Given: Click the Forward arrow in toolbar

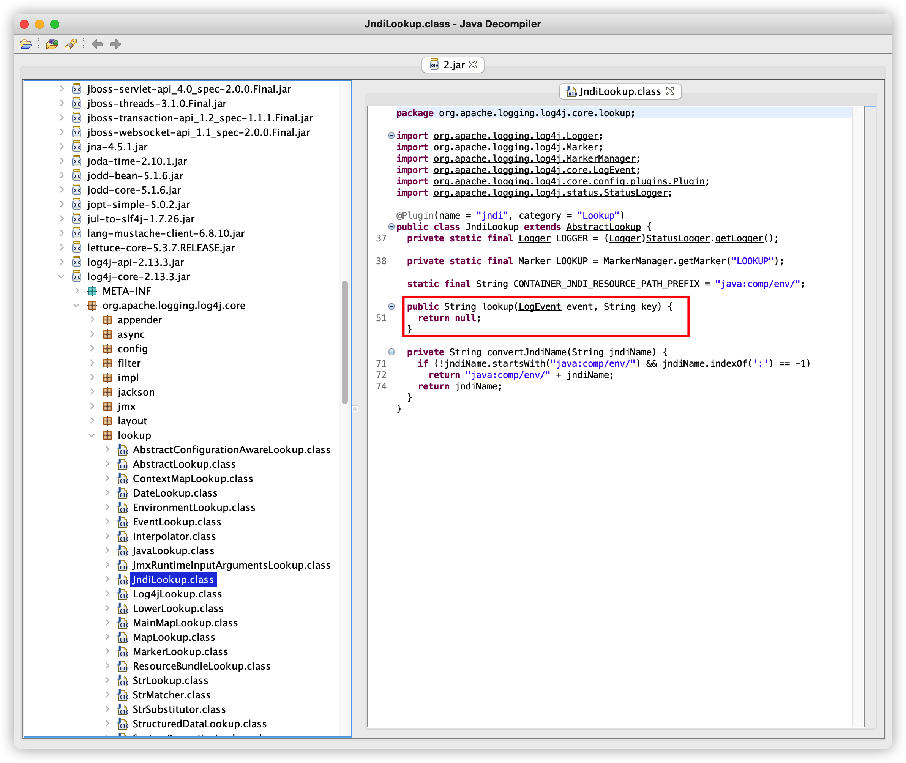Looking at the screenshot, I should pyautogui.click(x=115, y=44).
